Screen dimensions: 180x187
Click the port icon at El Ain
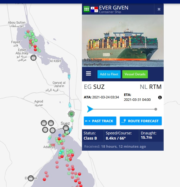(x=31, y=178)
